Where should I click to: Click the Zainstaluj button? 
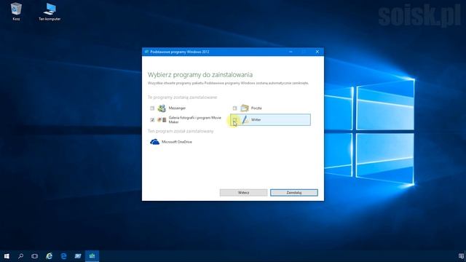click(x=294, y=192)
